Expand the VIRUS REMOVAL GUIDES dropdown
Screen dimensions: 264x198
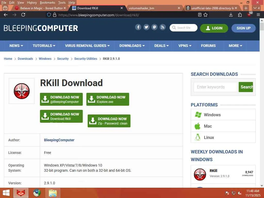pyautogui.click(x=87, y=46)
